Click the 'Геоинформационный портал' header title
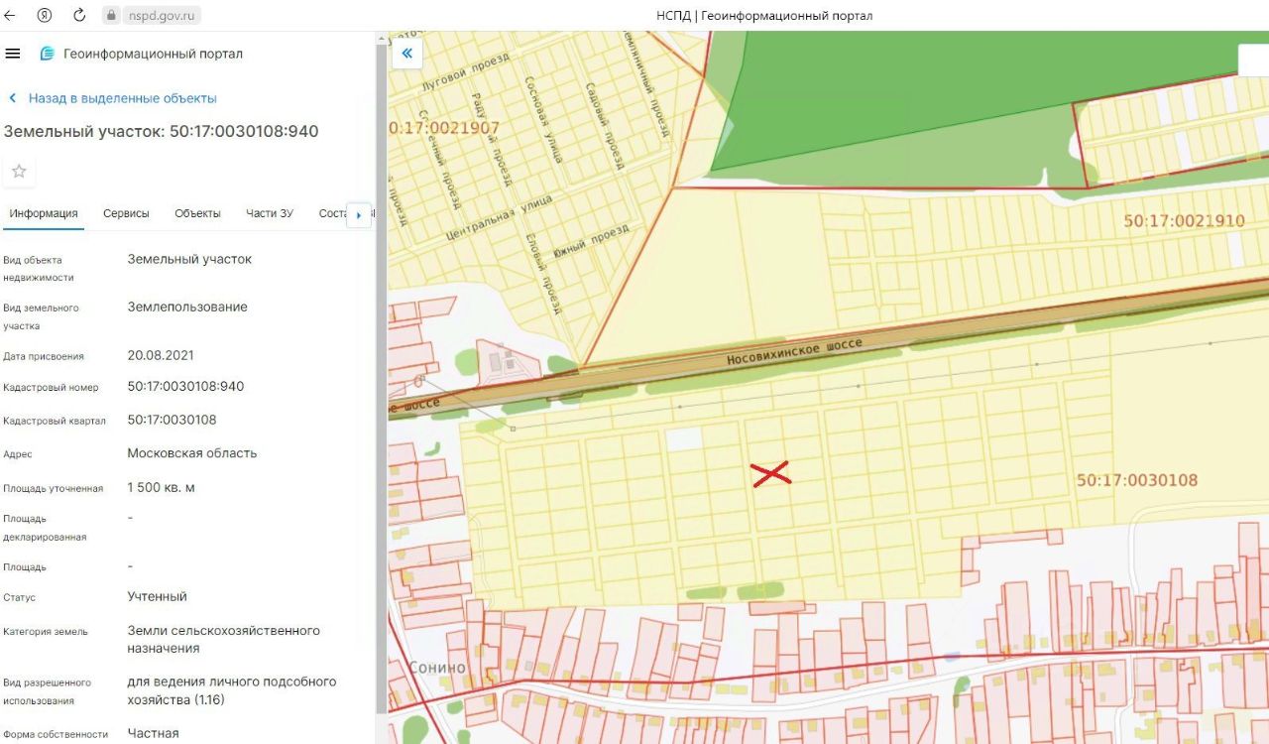 point(153,54)
